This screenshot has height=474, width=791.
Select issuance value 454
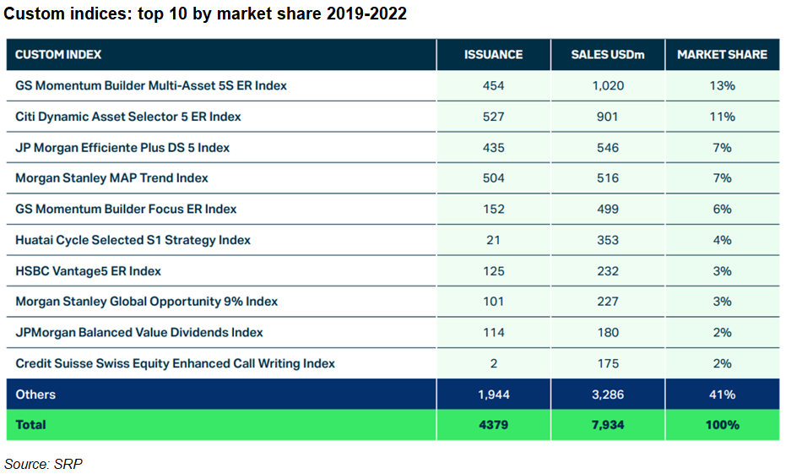tap(493, 86)
